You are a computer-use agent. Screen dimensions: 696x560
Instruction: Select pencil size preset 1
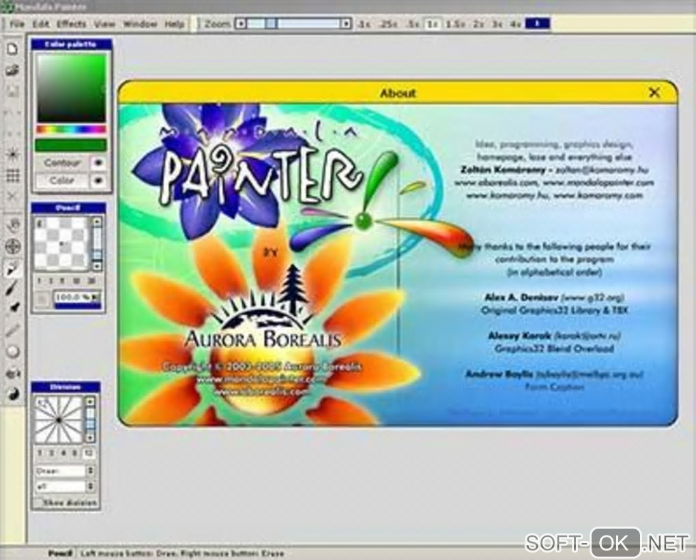point(39,281)
